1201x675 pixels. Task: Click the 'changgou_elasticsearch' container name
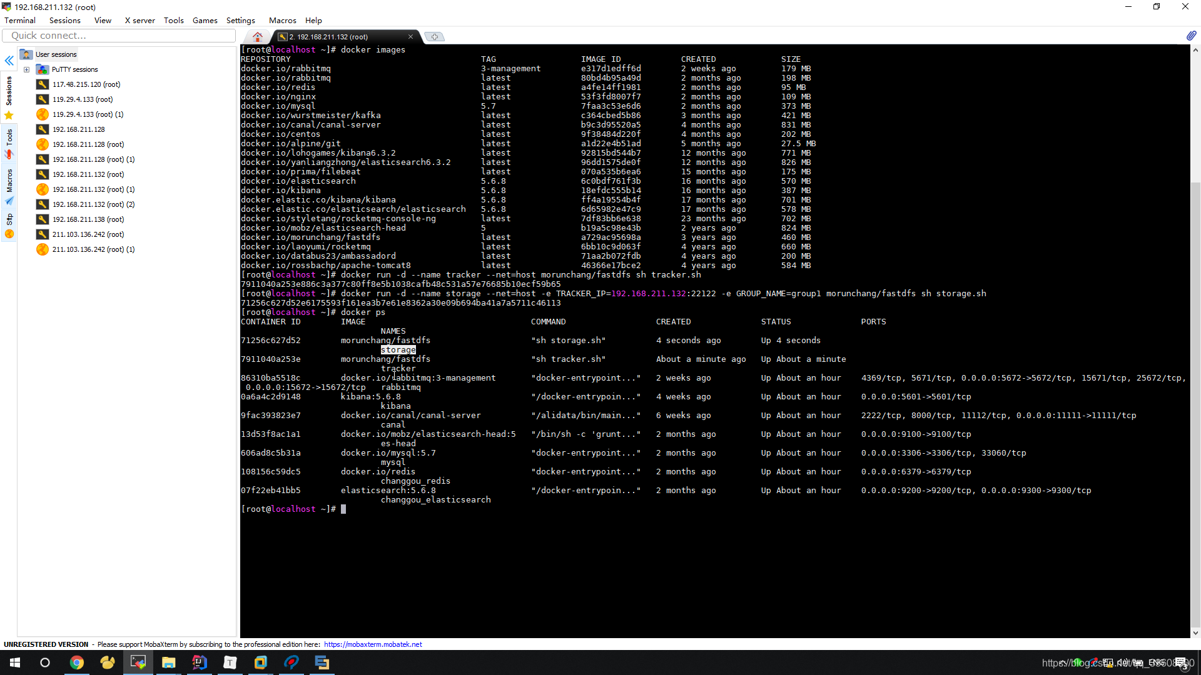[x=435, y=500]
